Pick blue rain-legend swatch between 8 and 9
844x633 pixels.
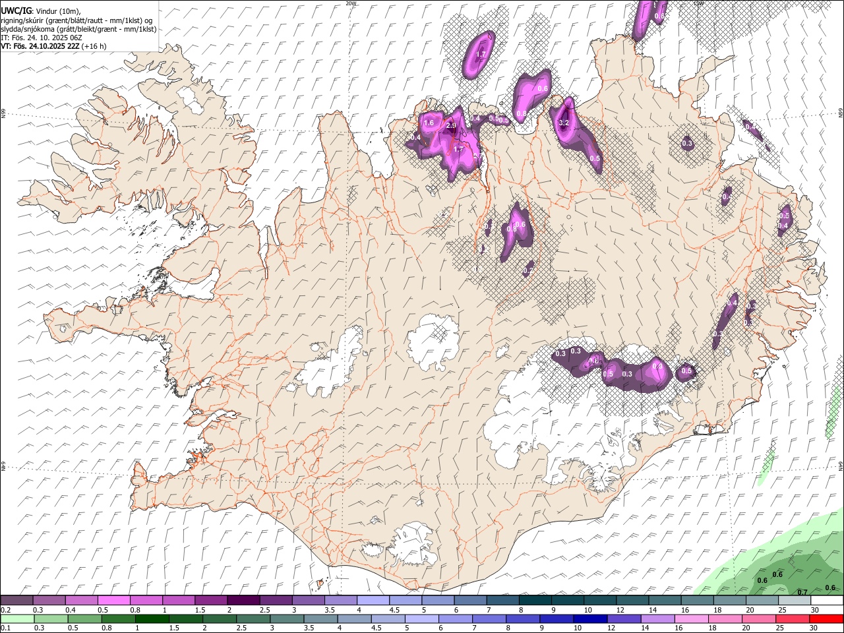point(522,619)
